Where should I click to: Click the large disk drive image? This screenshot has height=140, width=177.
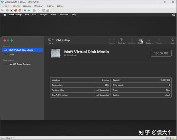point(56,53)
